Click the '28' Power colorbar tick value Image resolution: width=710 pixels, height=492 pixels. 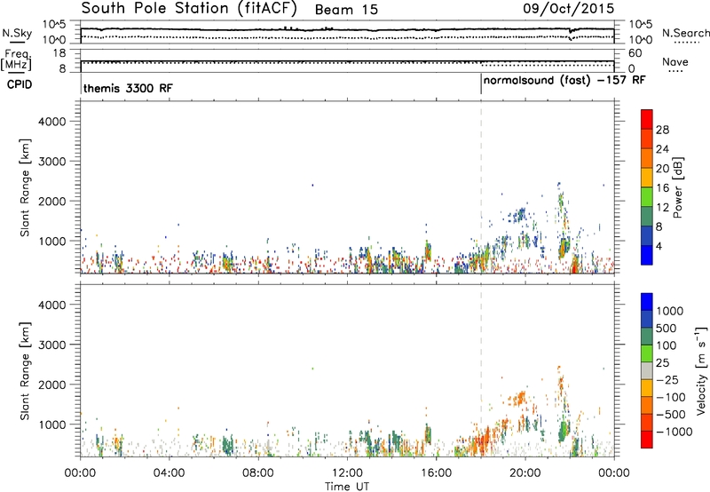pos(662,130)
